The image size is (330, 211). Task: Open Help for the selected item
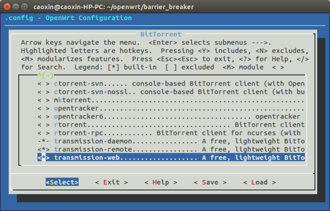pos(161,182)
